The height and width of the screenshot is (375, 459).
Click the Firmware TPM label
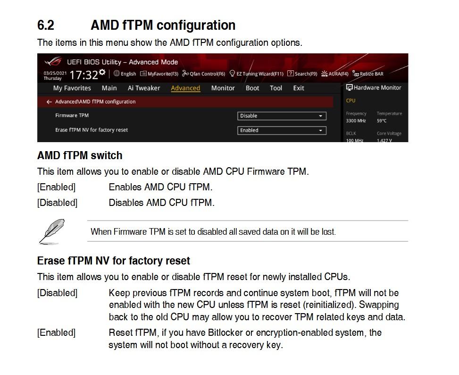[72, 115]
